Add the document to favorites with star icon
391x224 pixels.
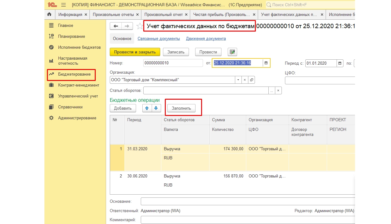[140, 26]
